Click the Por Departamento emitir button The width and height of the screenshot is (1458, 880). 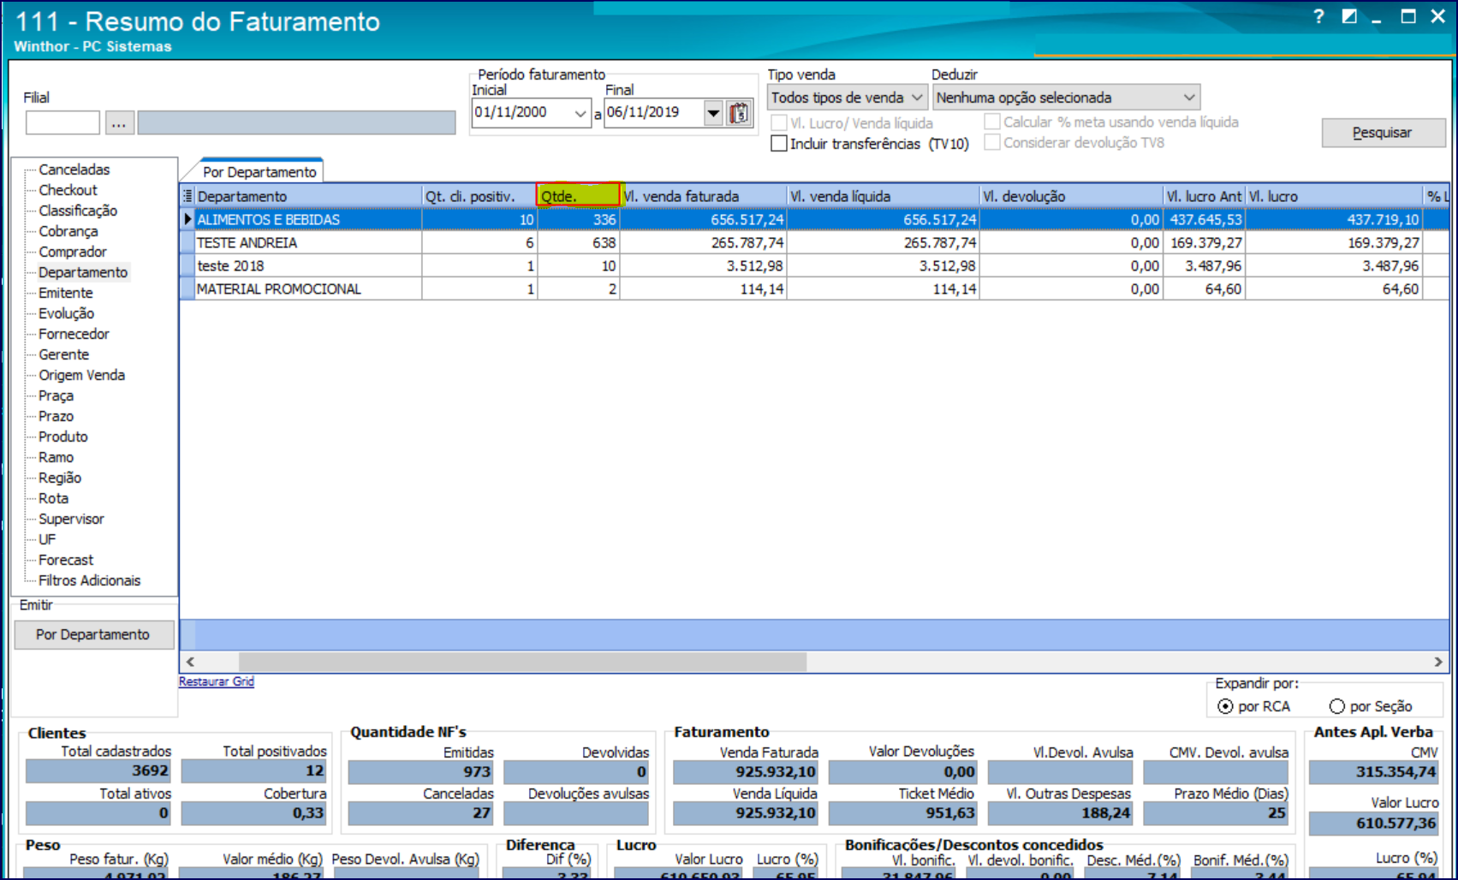click(93, 634)
